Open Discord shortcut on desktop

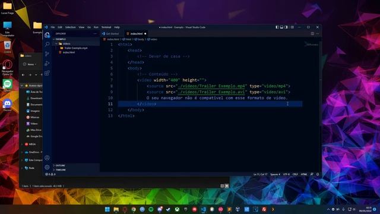7,105
